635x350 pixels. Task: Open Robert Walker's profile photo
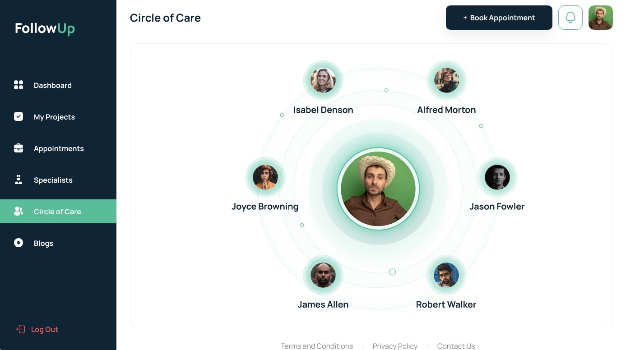coord(446,275)
